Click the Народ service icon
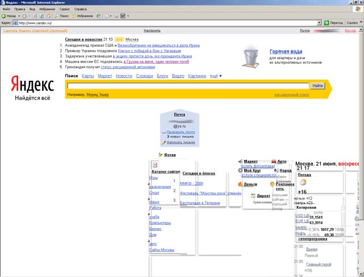364x277 pixels. 276,170
